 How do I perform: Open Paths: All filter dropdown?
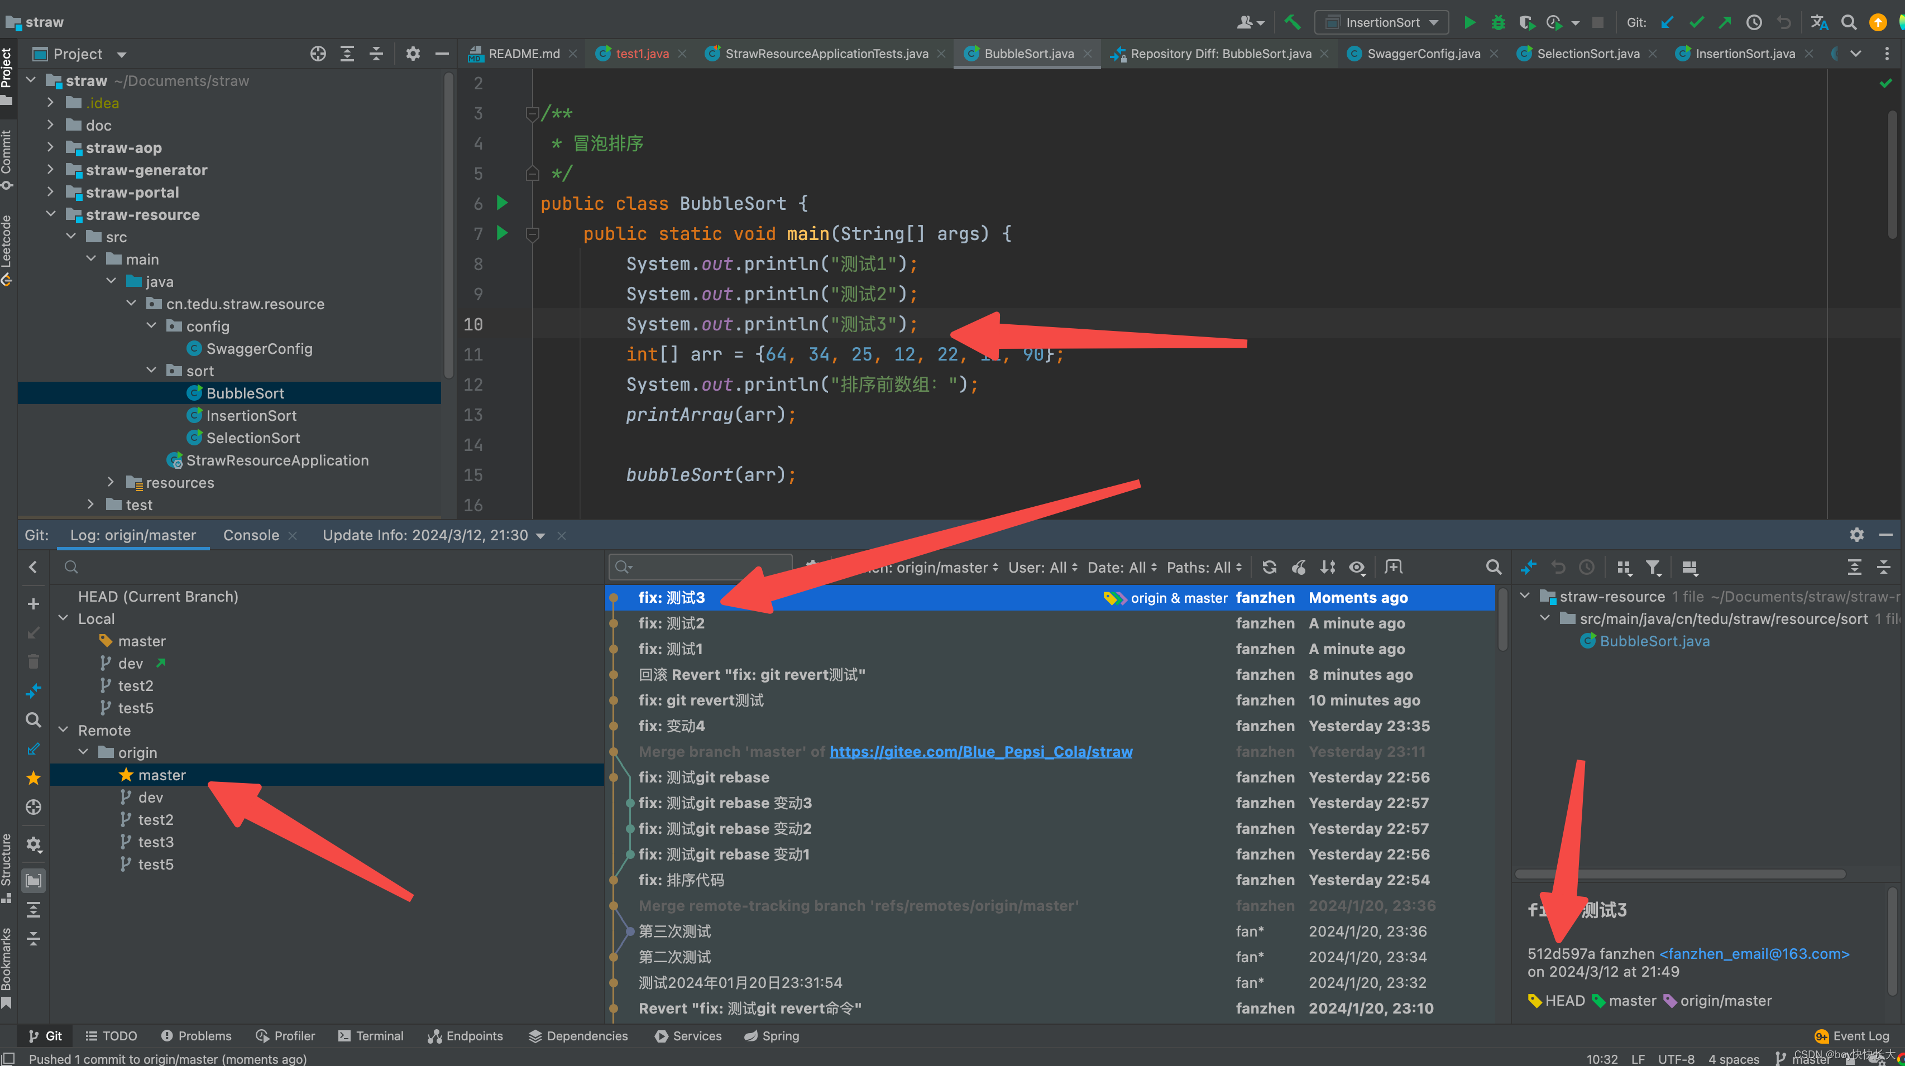(x=1204, y=567)
